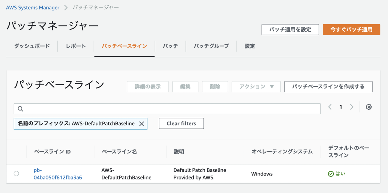Image resolution: width=388 pixels, height=193 pixels.
Task: Click 今すぐパッチ適用 orange button
Action: tap(351, 29)
